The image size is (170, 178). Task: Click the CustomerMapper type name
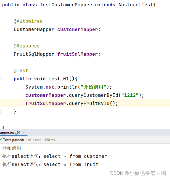pyautogui.click(x=34, y=29)
